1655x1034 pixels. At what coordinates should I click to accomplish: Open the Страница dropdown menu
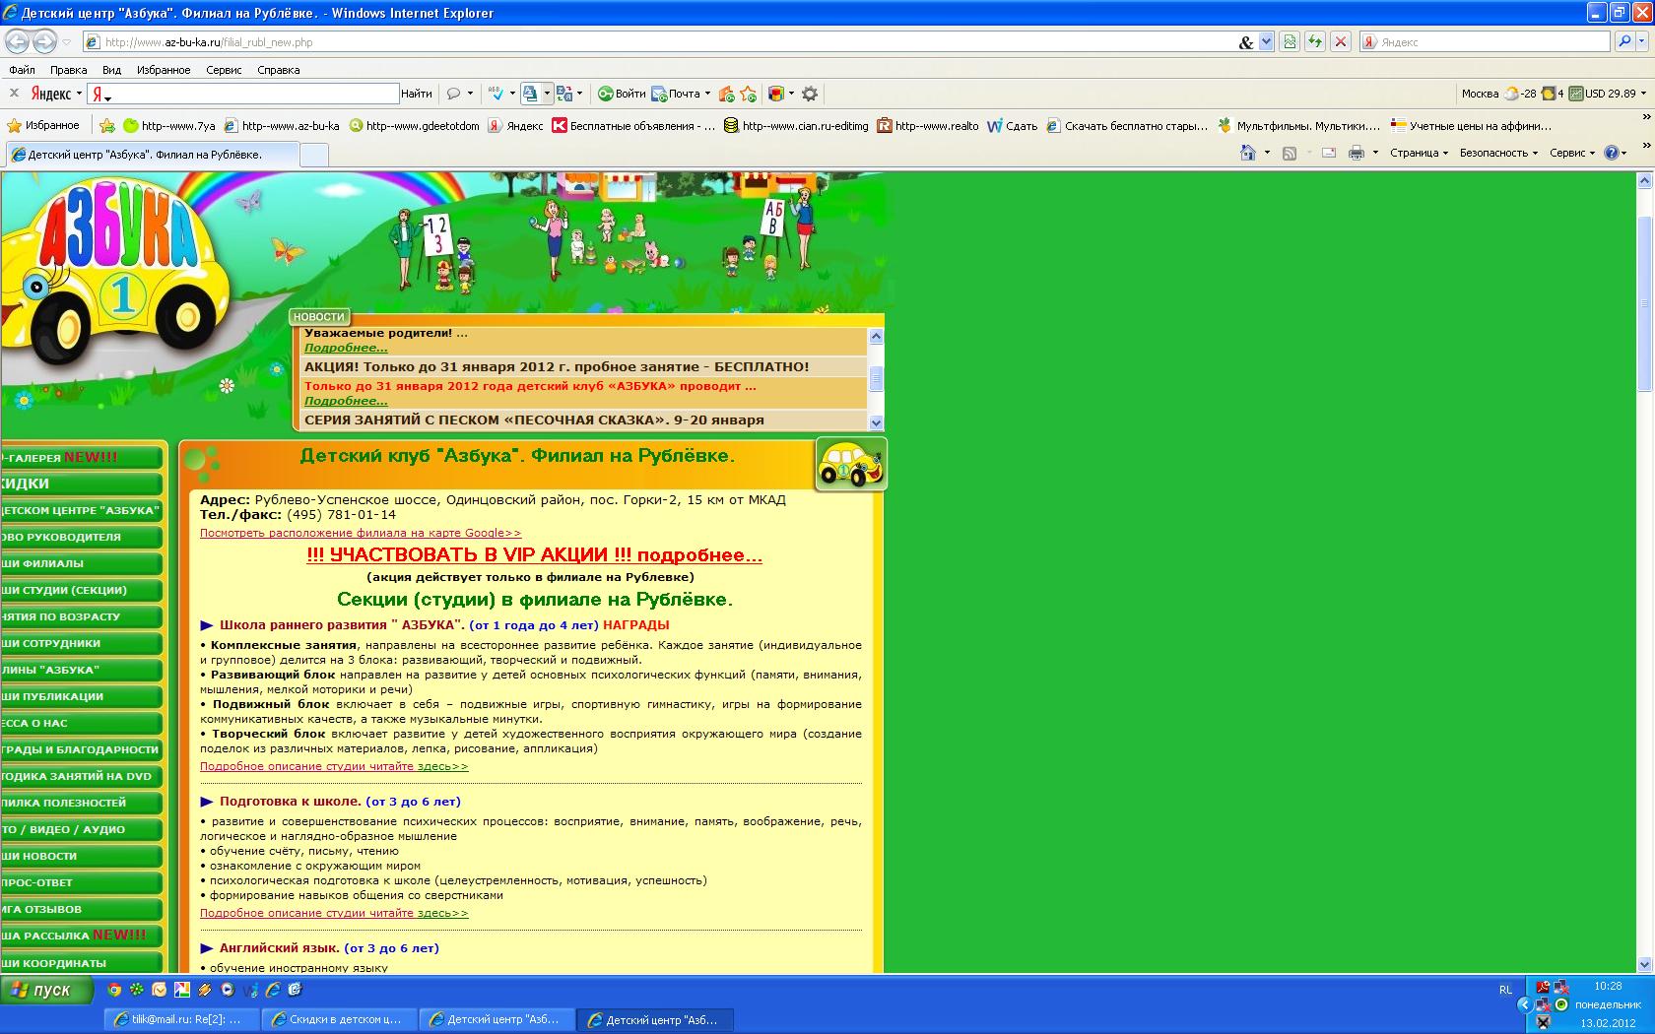[1419, 153]
